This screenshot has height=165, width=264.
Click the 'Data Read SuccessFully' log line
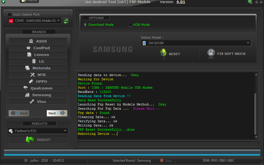(99, 100)
